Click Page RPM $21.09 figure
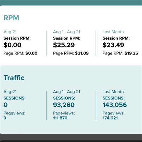Viewport: 142px width, 142px height. coord(82,53)
